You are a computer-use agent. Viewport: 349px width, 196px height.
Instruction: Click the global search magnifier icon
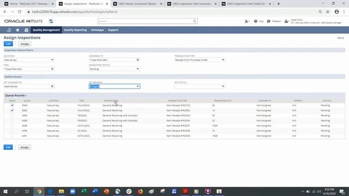tap(195, 21)
